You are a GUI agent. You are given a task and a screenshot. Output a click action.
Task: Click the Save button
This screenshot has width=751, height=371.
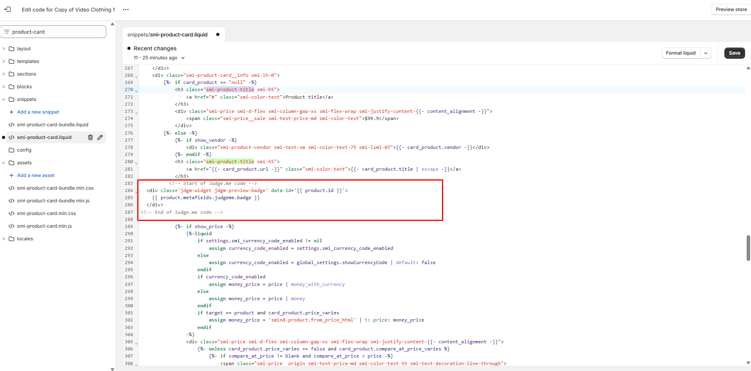[x=734, y=53]
